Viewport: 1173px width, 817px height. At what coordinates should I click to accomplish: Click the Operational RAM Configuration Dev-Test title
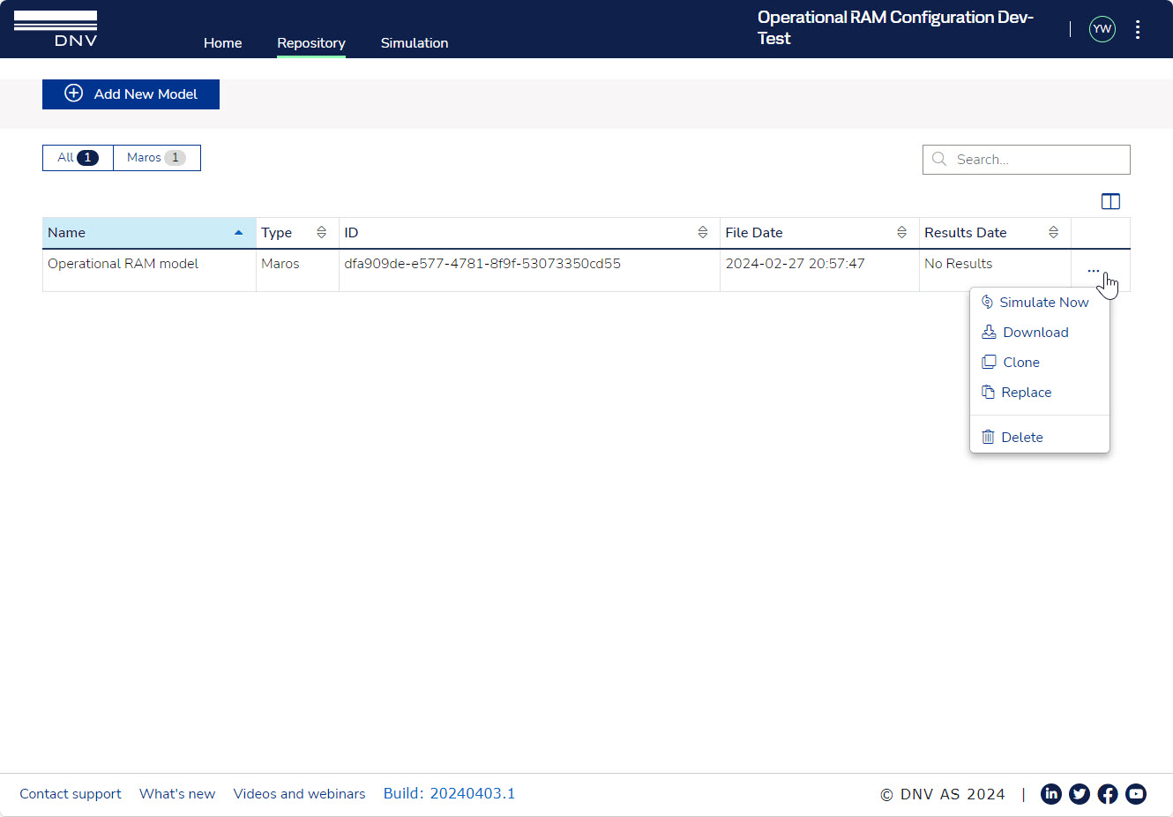tap(895, 28)
